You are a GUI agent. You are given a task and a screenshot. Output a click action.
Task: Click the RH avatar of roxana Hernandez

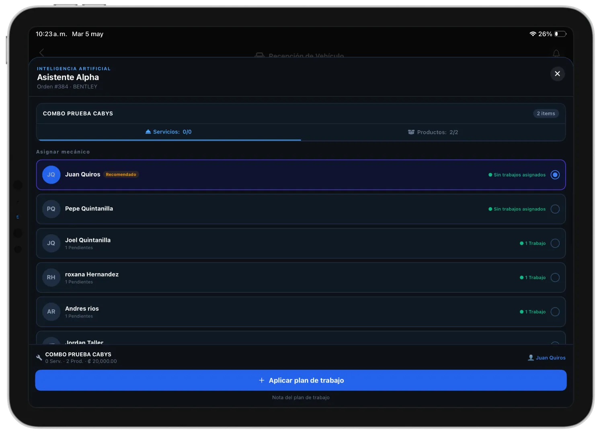(x=51, y=277)
